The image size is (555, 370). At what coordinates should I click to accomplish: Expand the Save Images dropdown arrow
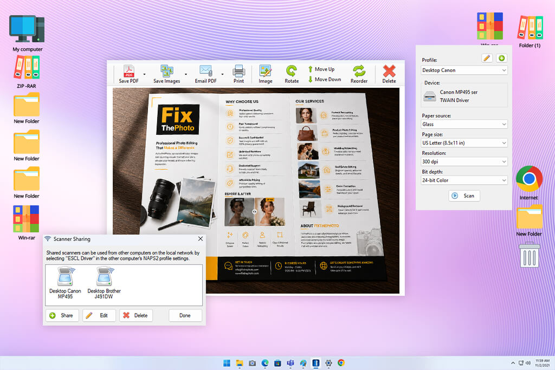click(186, 74)
